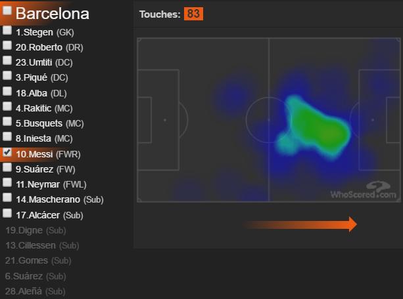The image size is (403, 299).
Task: Tick the 14.Mascherano (Sub) checkbox
Action: point(7,197)
